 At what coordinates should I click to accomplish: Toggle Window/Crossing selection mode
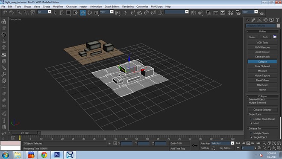click(x=75, y=13)
